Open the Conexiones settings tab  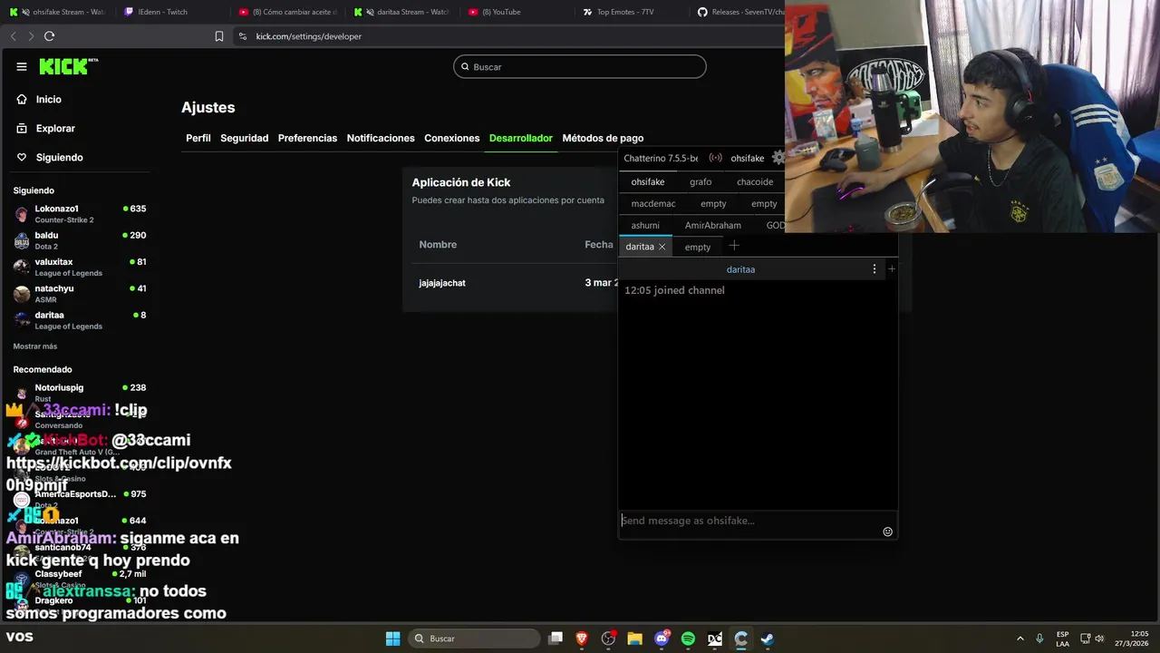tap(451, 138)
